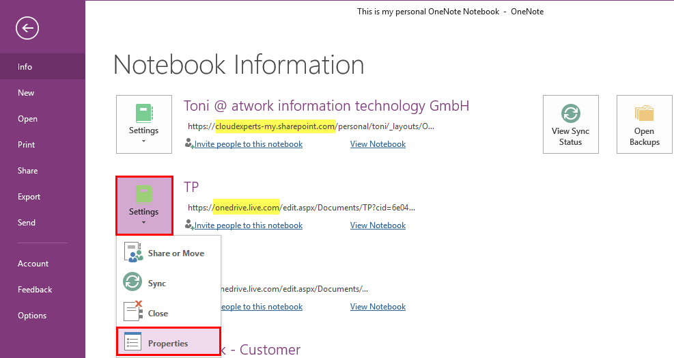Image resolution: width=674 pixels, height=358 pixels.
Task: Collapse the TP notebook Settings dropdown
Action: (143, 206)
